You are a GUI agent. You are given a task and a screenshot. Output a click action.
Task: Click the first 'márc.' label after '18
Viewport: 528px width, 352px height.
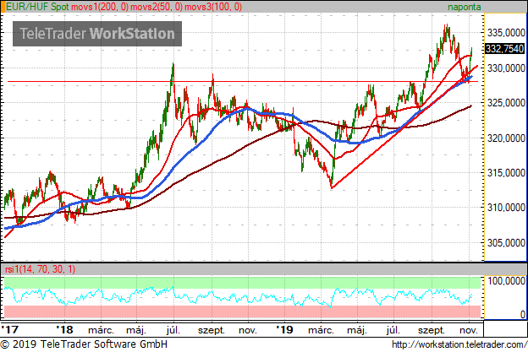click(101, 330)
